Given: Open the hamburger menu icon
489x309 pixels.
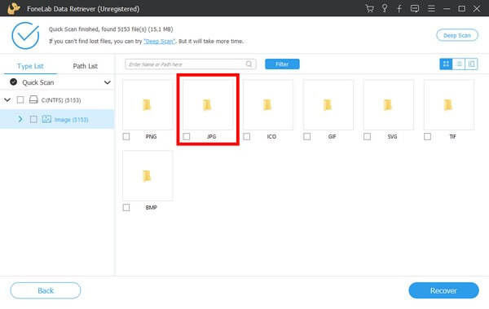Looking at the screenshot, I should 431,8.
